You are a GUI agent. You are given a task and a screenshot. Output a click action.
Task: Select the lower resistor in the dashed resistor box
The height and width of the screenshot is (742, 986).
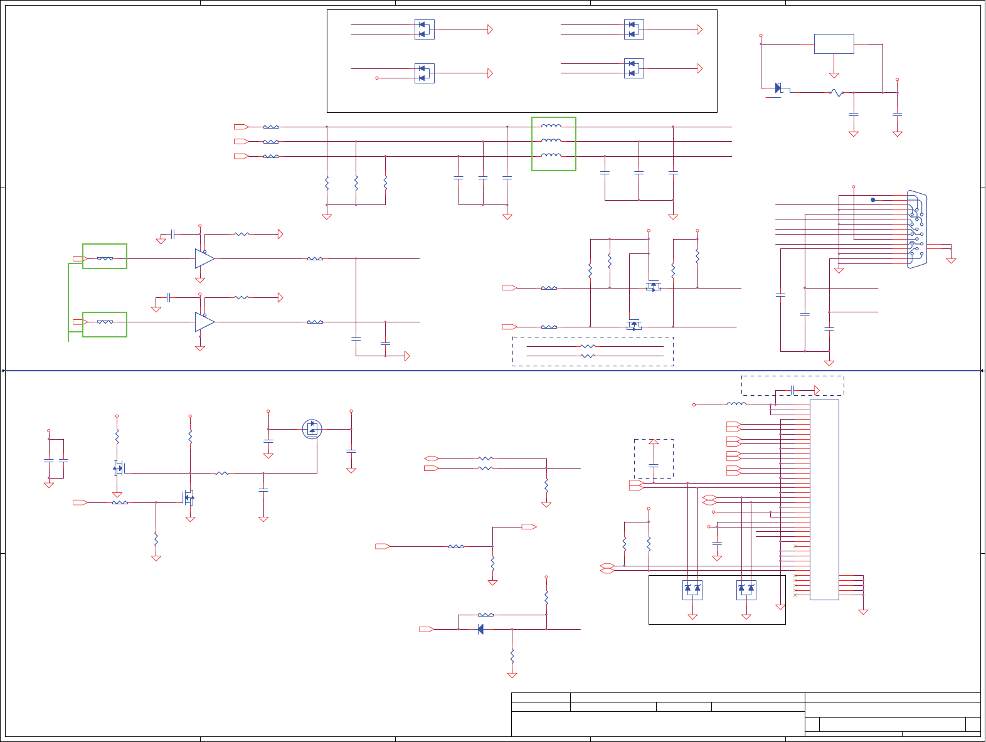tap(588, 356)
